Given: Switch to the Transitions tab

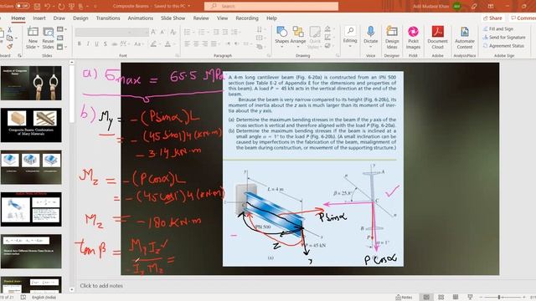Looking at the screenshot, I should pyautogui.click(x=108, y=18).
